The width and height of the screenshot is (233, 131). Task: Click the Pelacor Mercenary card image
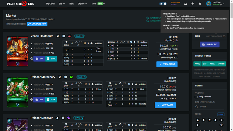point(18,92)
